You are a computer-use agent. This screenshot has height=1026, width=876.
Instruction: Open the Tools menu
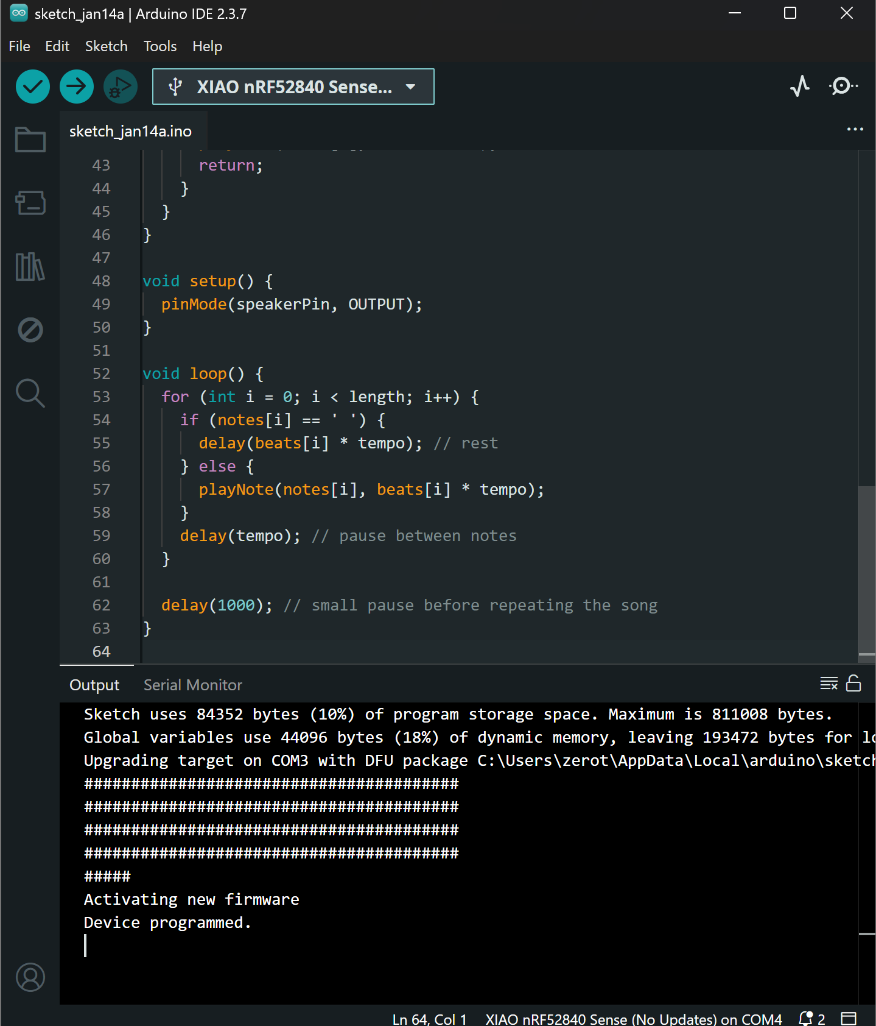[160, 46]
